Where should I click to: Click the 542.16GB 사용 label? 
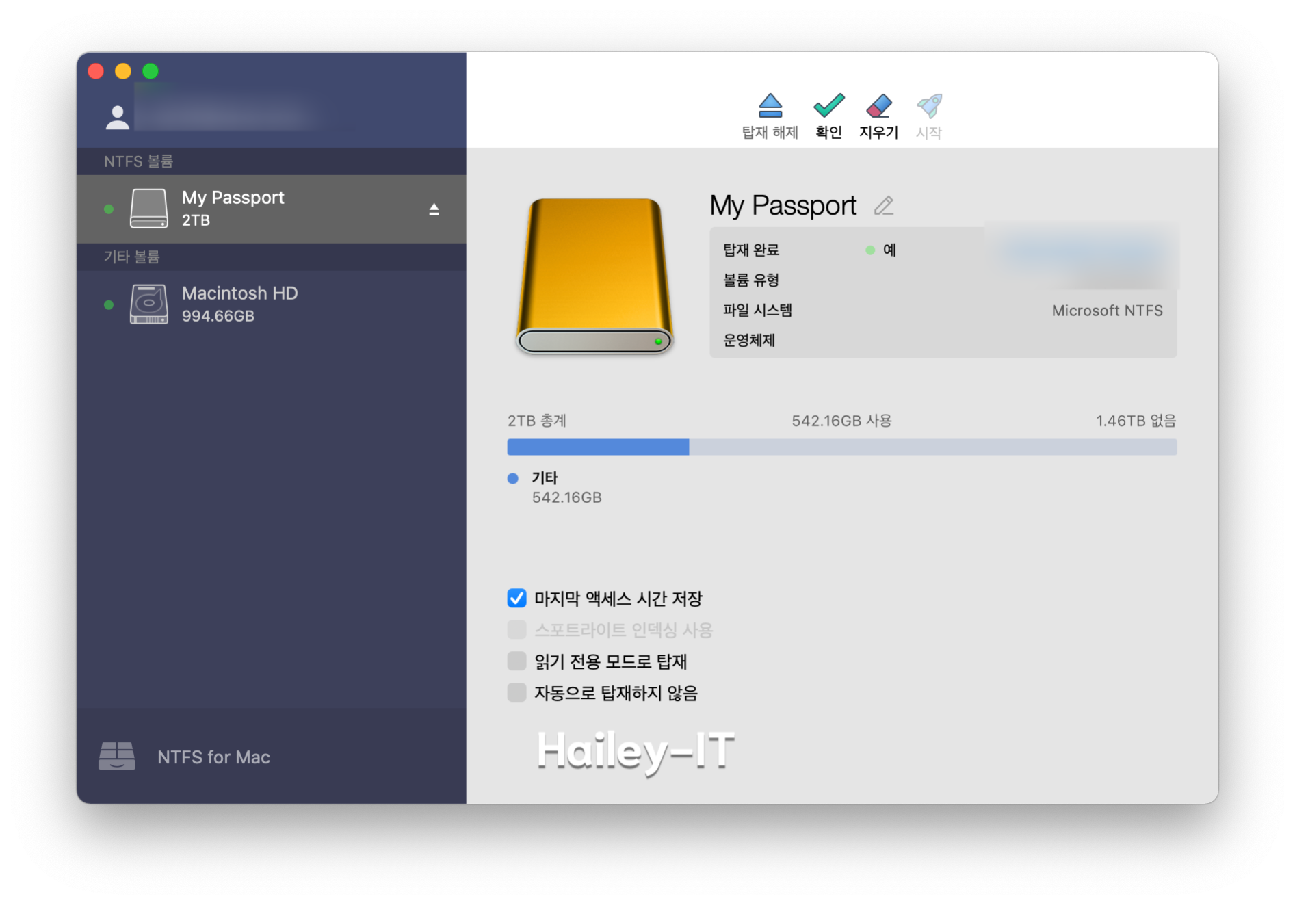(841, 421)
